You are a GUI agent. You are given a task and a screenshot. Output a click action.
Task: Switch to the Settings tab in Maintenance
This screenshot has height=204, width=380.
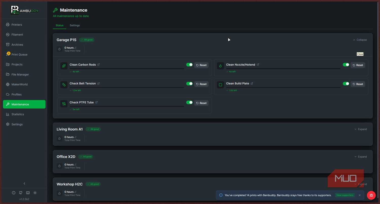tap(75, 25)
